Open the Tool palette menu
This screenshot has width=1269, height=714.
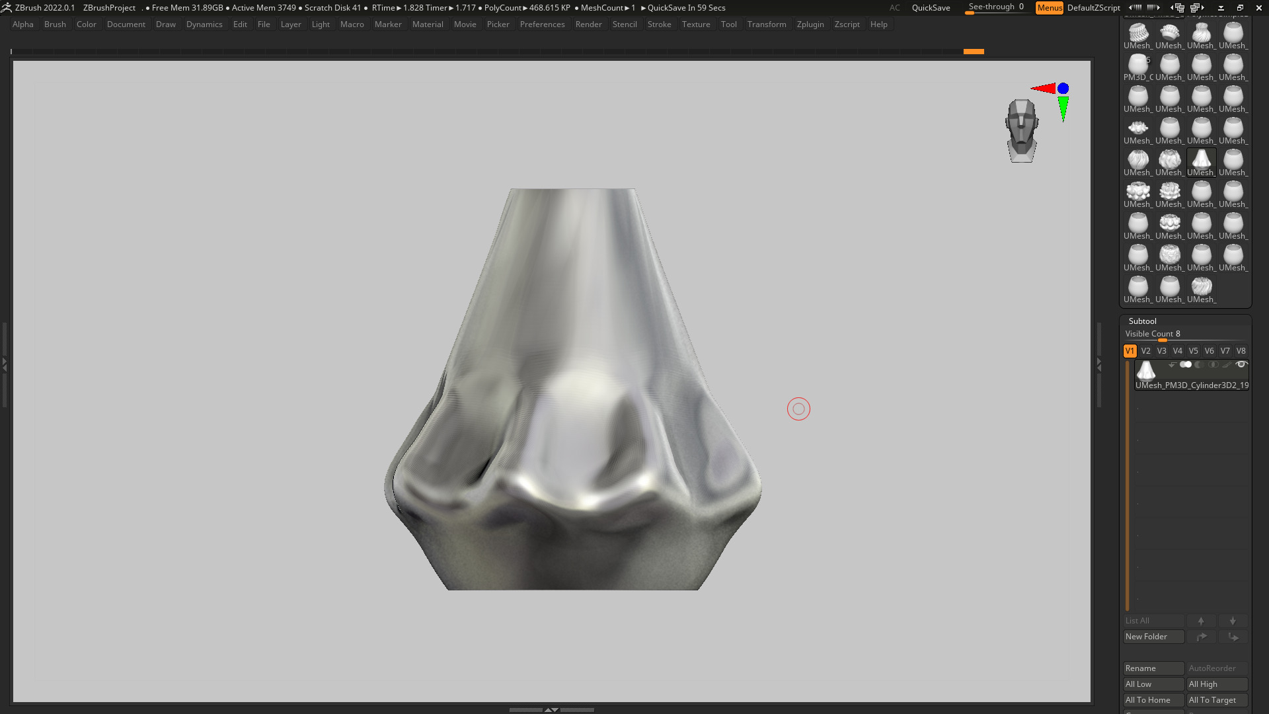click(728, 24)
